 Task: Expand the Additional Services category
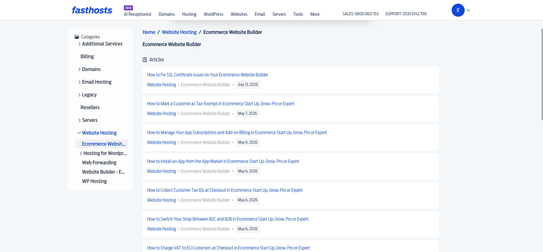79,44
